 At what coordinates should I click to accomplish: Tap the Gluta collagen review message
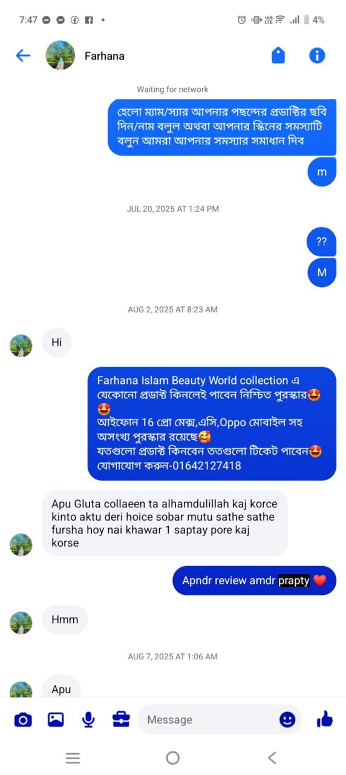(165, 523)
